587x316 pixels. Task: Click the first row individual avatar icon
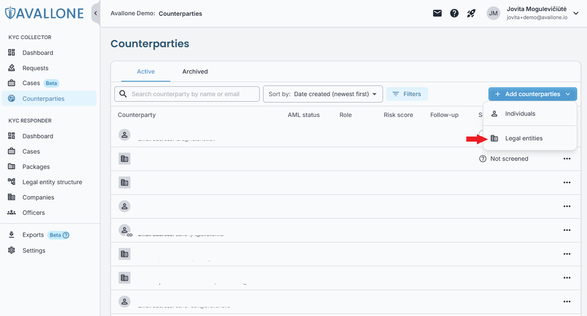[x=125, y=135]
